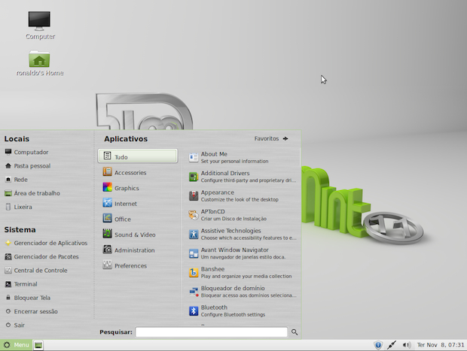Click the Appearance application icon
Viewport: 467px width, 351px height.
pos(194,196)
